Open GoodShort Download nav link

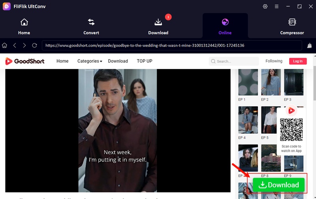(118, 61)
